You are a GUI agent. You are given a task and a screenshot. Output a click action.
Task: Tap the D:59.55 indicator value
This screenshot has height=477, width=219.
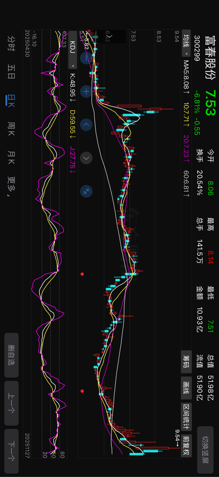(73, 124)
